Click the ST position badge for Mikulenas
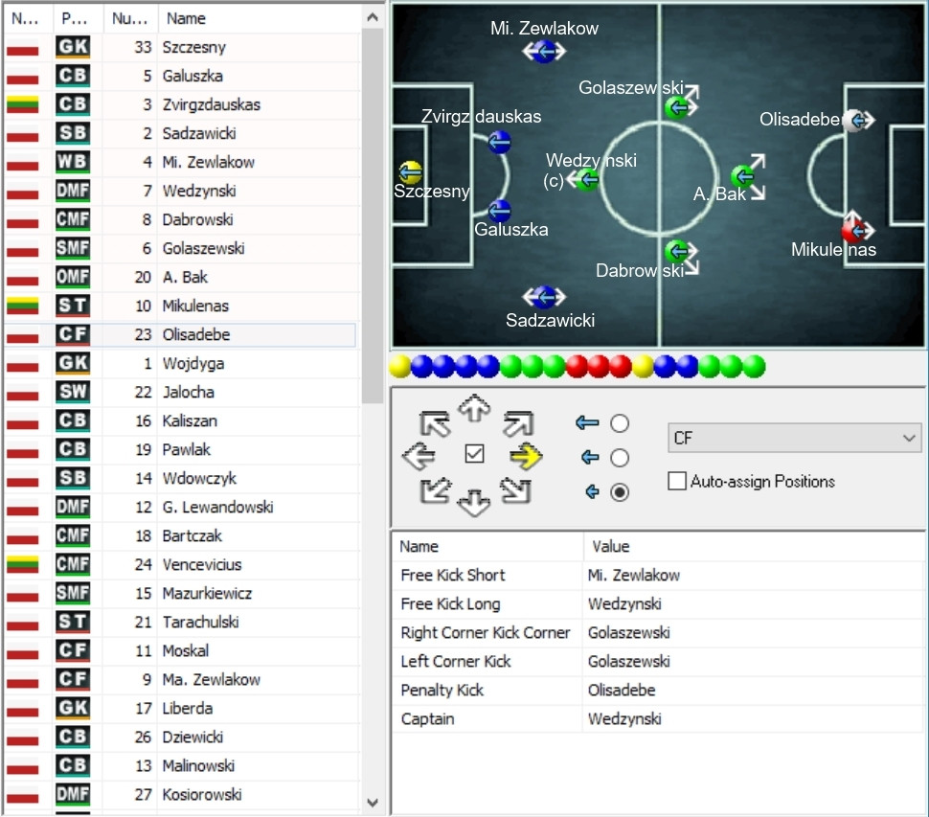This screenshot has width=929, height=817. pyautogui.click(x=73, y=306)
